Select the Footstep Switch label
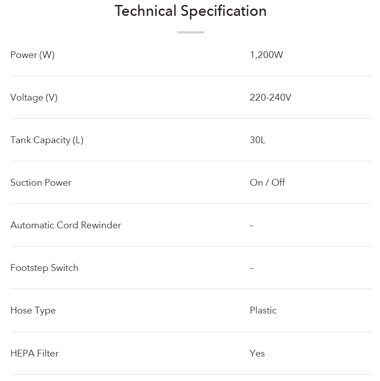 [x=44, y=268]
